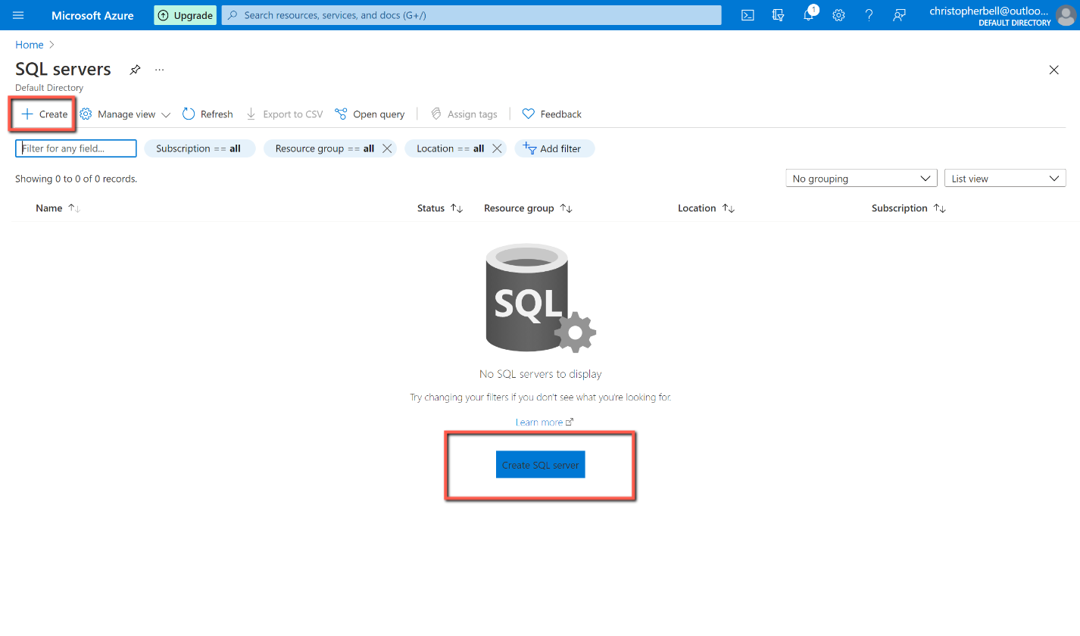Open the help question mark menu
Image resolution: width=1080 pixels, height=636 pixels.
[x=869, y=15]
